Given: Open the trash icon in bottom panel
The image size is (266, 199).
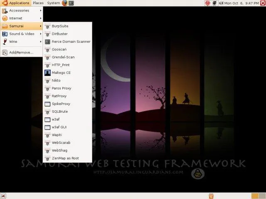Looking at the screenshot, I should pos(211,196).
